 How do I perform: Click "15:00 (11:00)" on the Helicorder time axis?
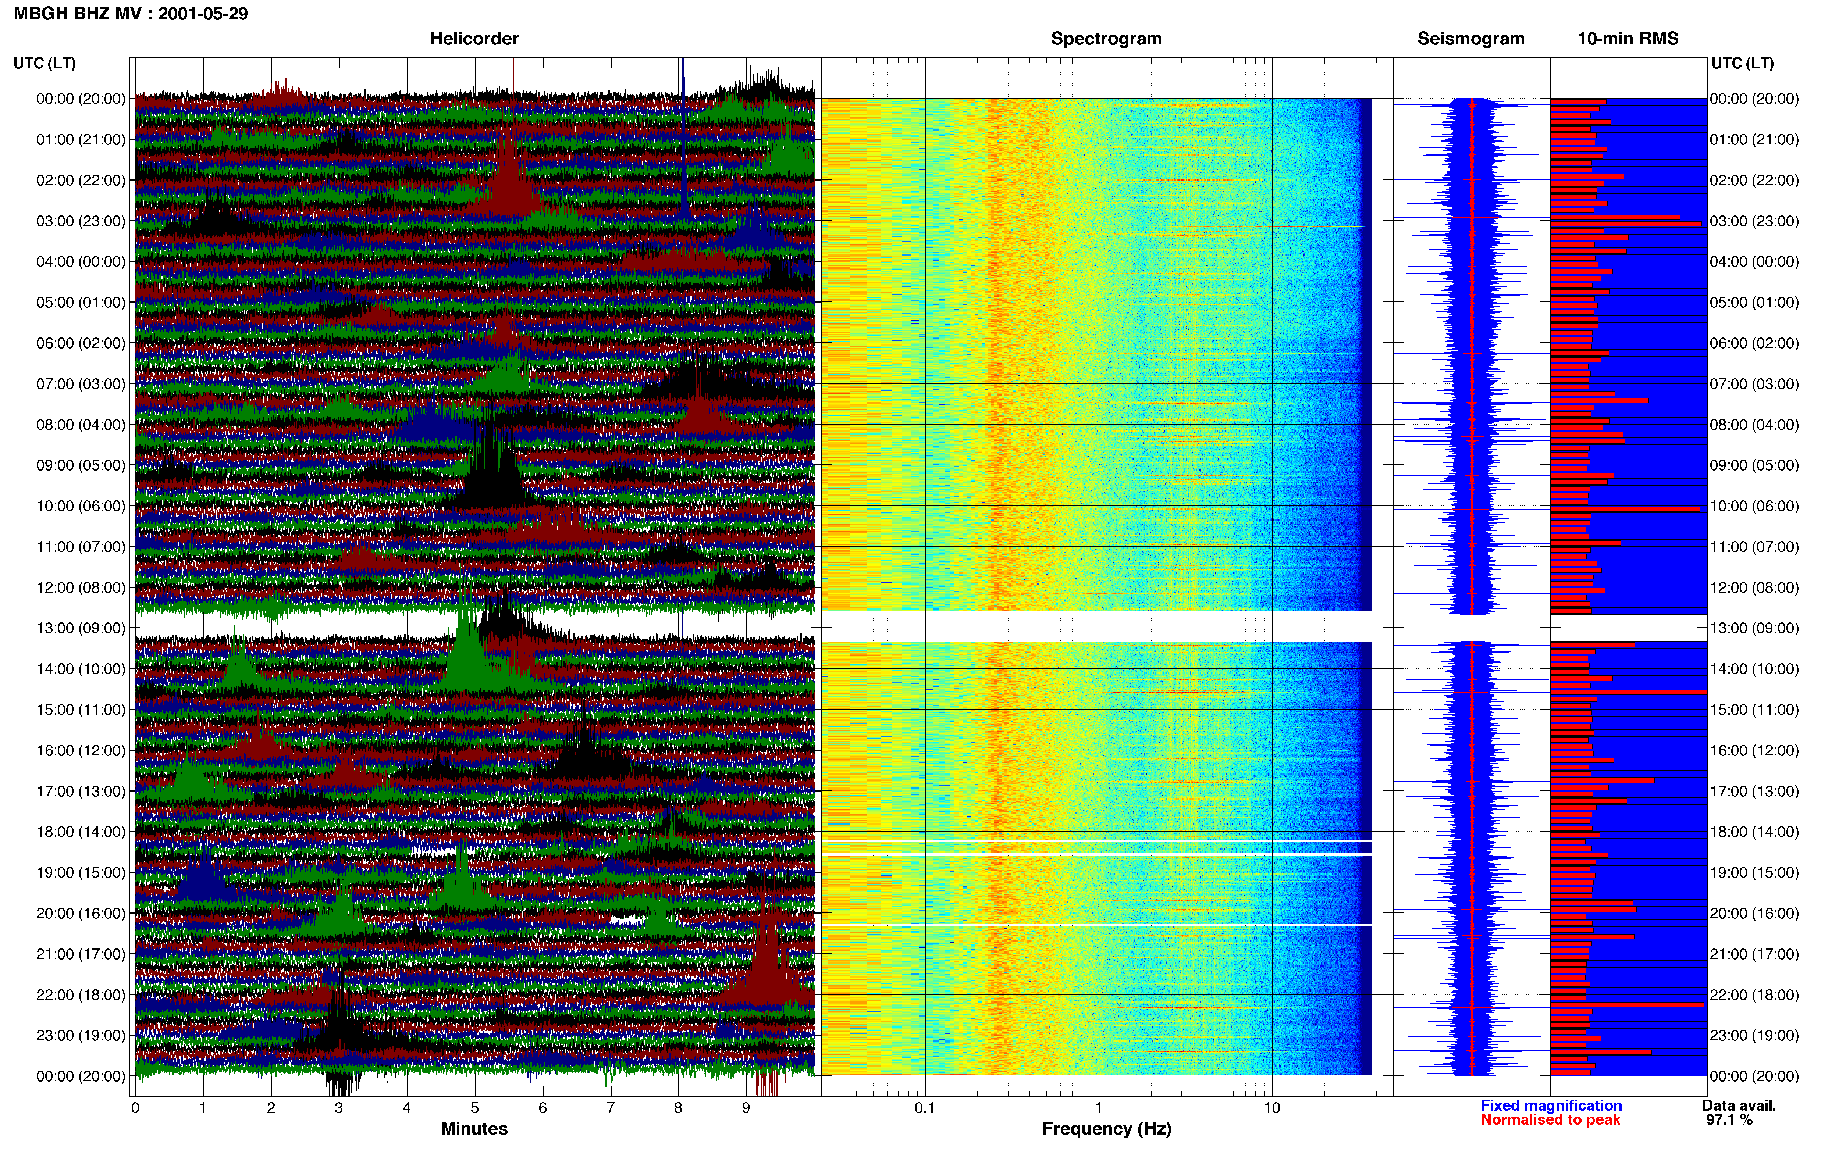80,710
